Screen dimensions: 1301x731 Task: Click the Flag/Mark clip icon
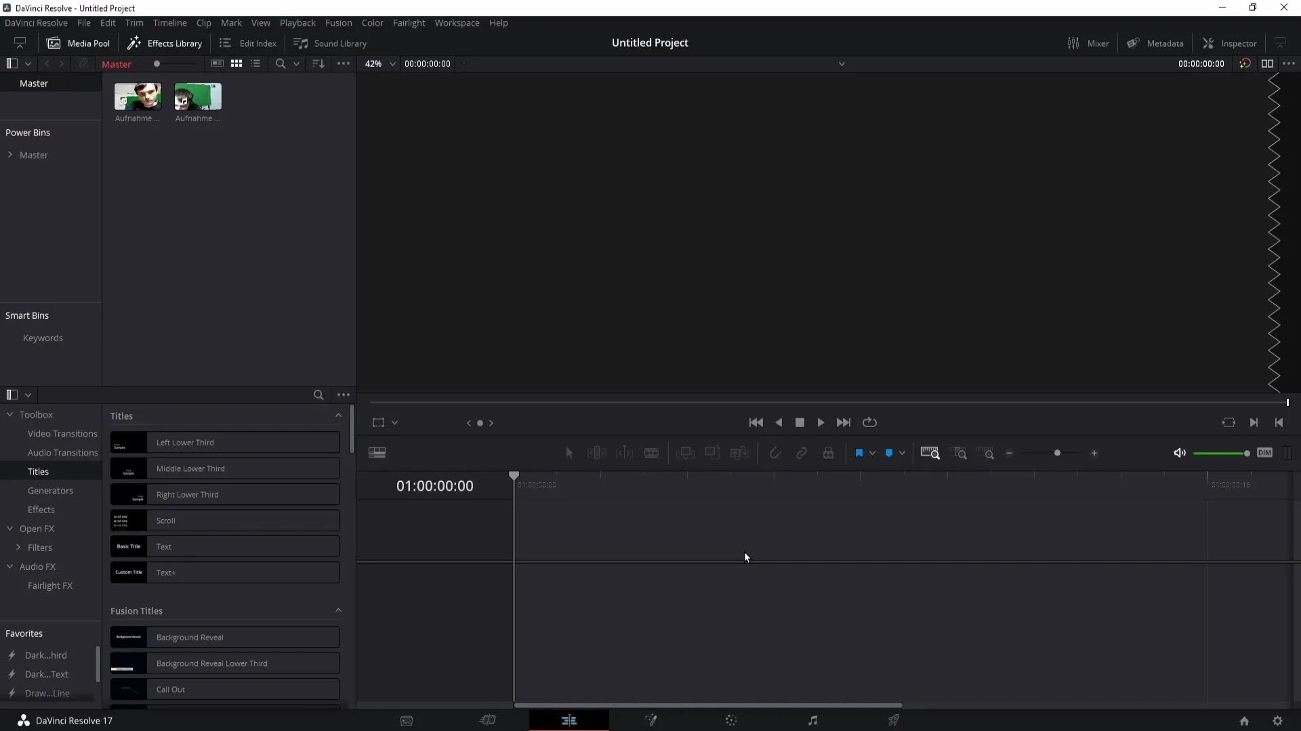tap(858, 453)
